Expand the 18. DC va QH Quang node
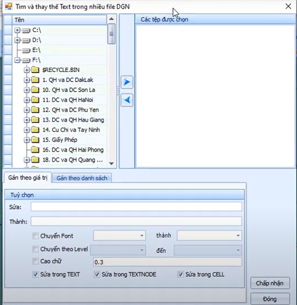 (x=27, y=160)
